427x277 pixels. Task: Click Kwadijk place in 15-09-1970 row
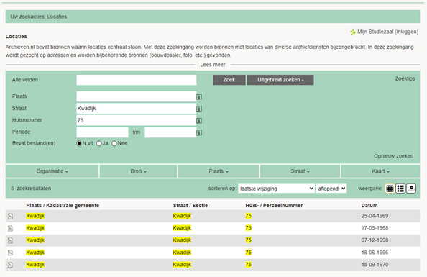point(35,265)
